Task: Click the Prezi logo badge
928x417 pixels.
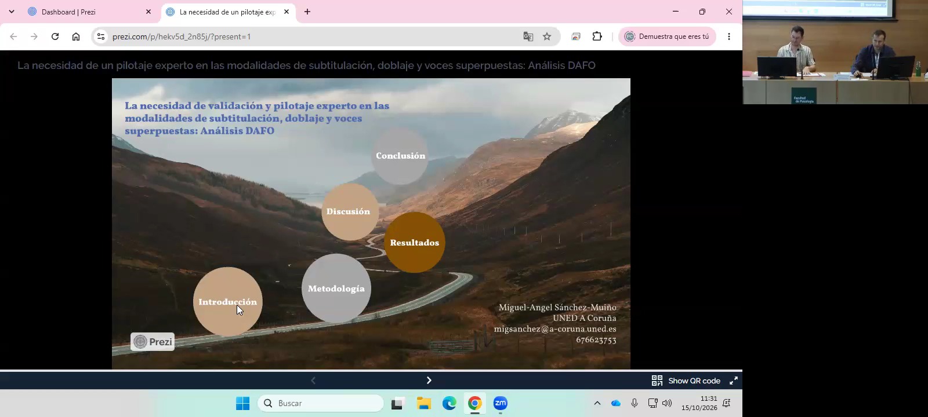Action: tap(153, 342)
